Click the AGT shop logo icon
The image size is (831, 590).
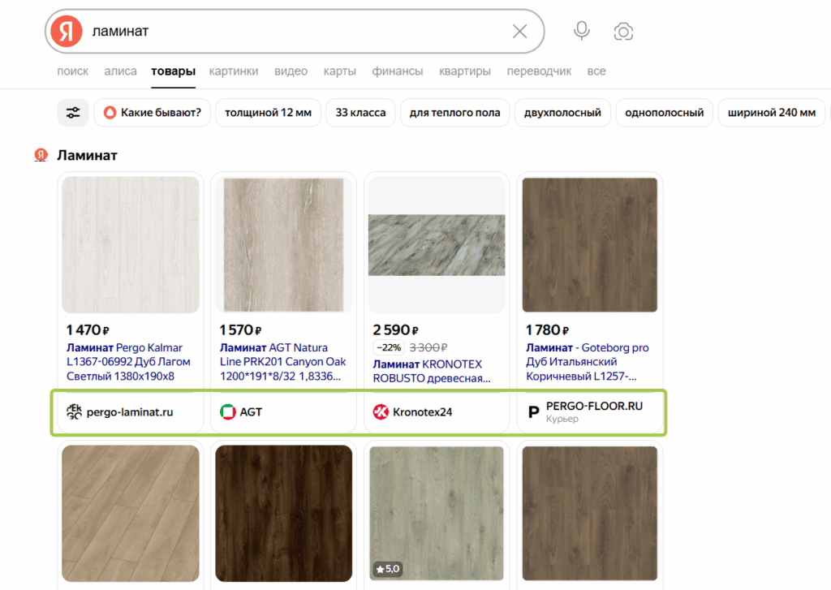(227, 412)
